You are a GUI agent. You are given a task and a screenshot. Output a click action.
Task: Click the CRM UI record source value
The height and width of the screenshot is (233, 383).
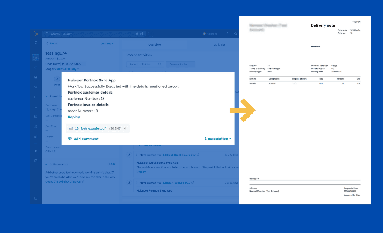[x=50, y=152]
